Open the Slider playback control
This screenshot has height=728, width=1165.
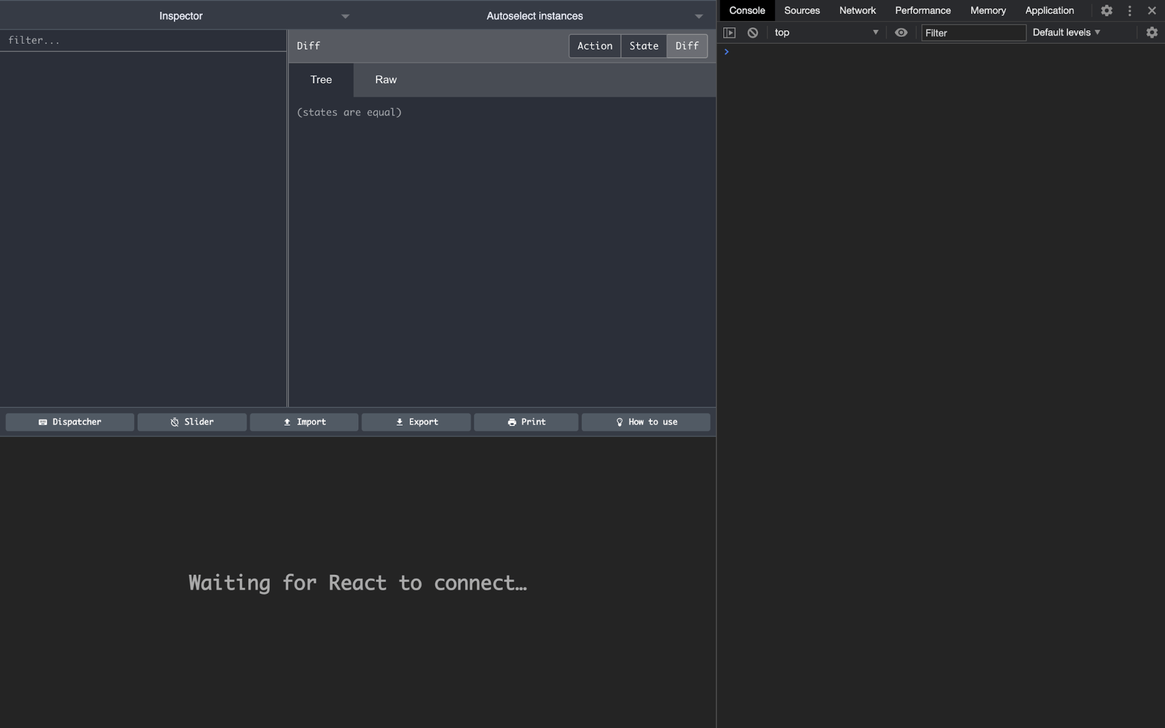coord(192,421)
